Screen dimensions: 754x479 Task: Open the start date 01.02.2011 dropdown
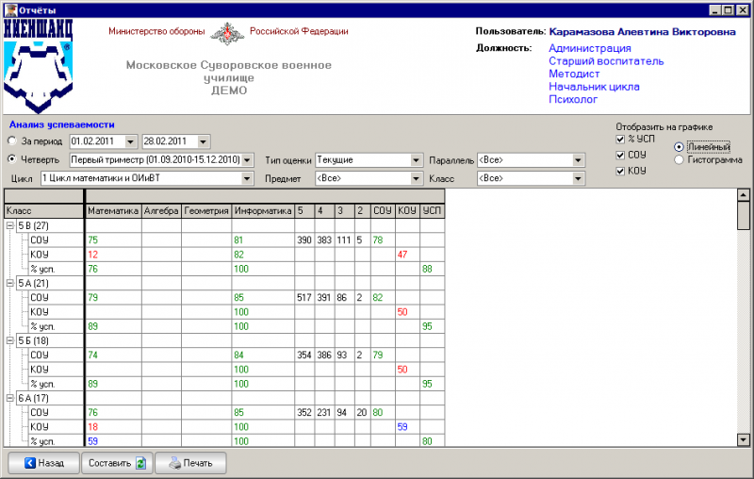pos(130,141)
